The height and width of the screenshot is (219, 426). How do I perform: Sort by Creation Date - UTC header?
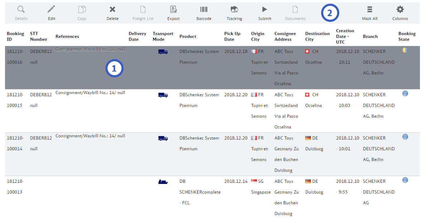click(x=345, y=36)
